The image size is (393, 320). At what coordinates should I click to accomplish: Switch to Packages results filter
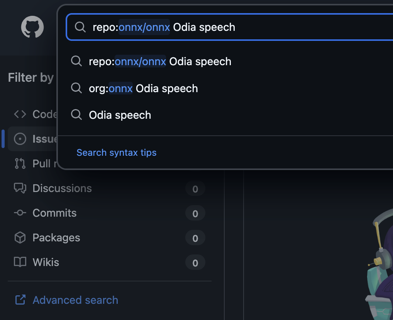tap(56, 237)
